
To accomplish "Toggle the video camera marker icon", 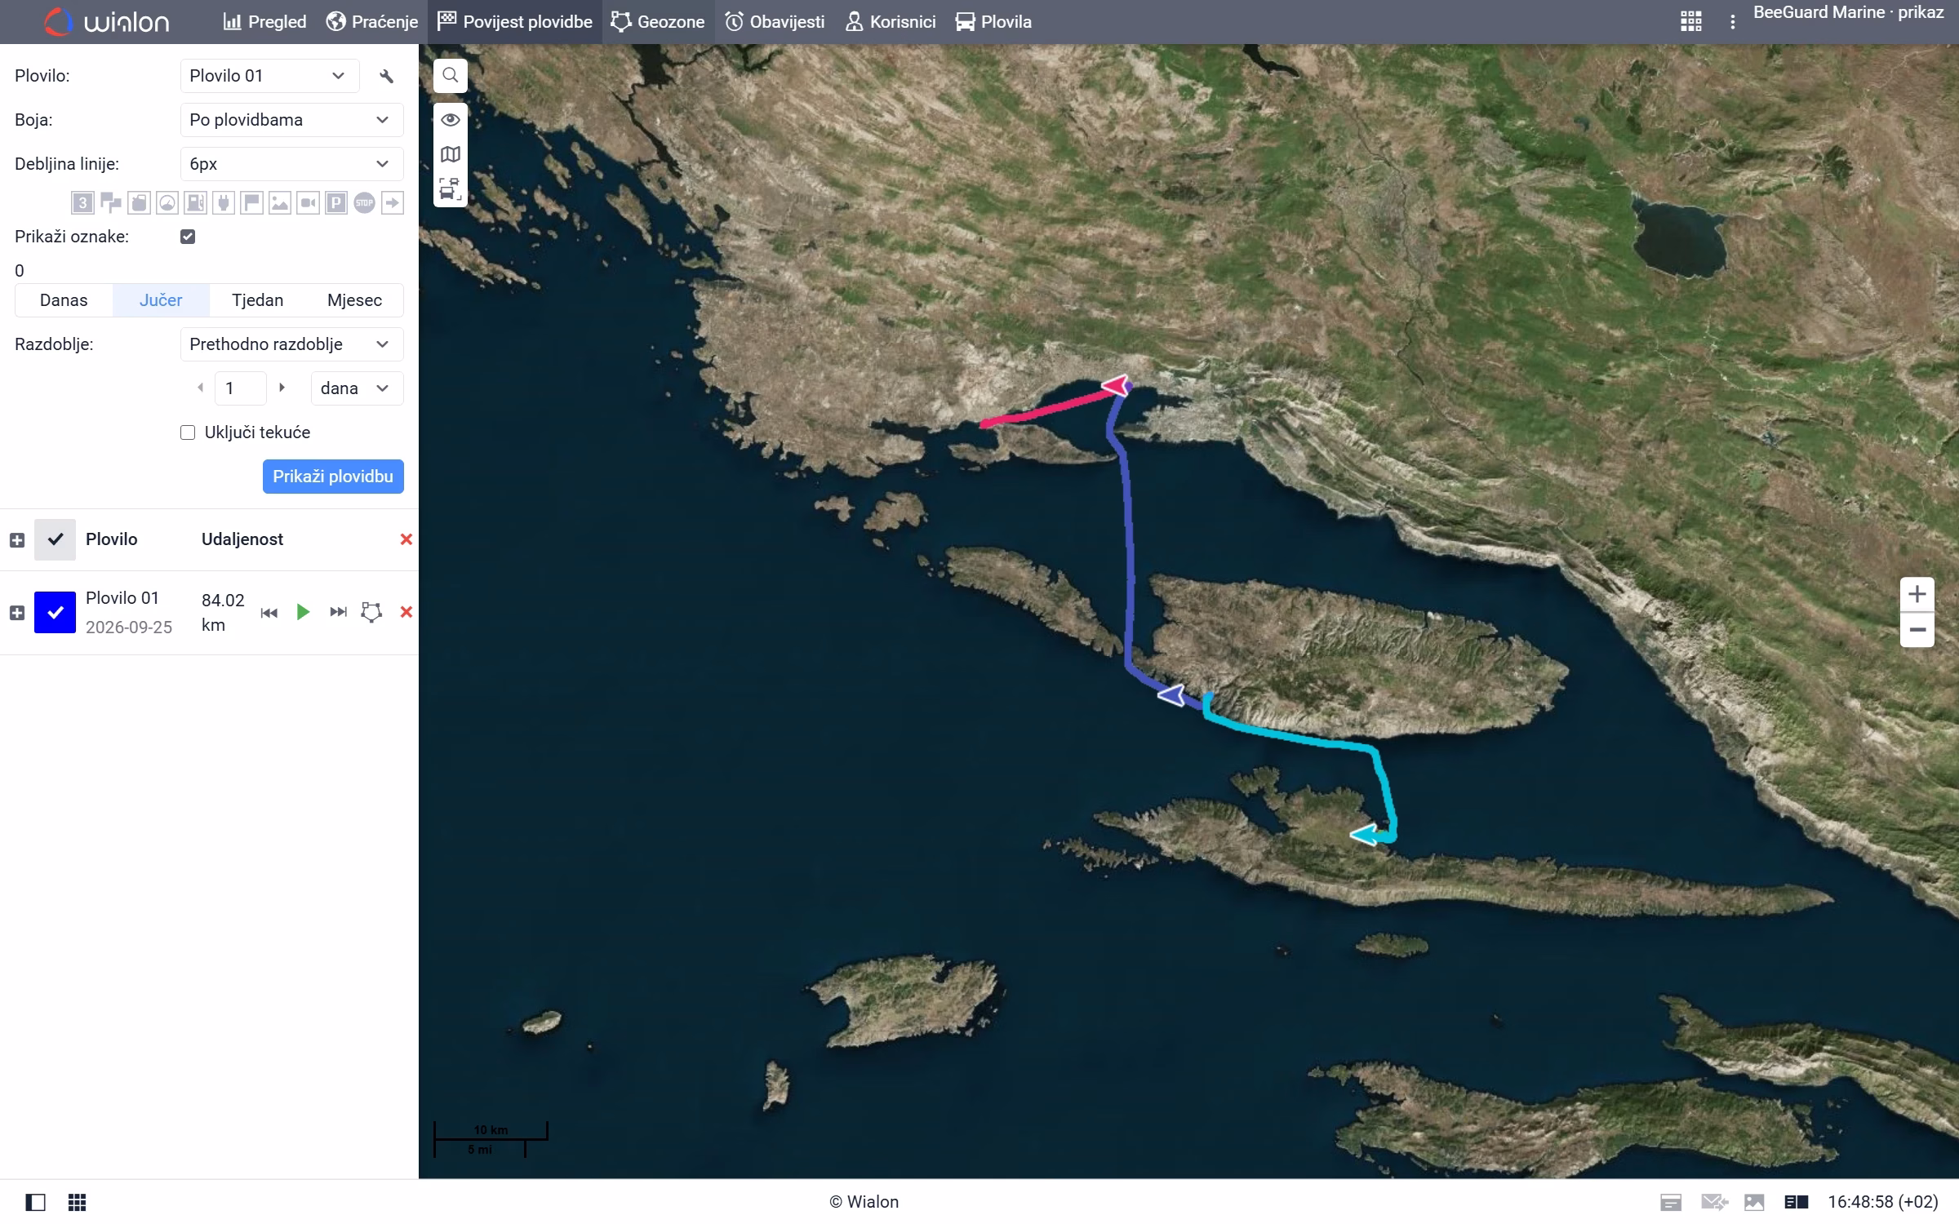I will click(x=308, y=203).
